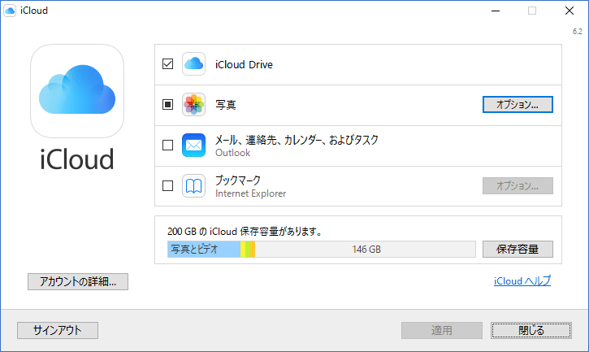589x352 pixels.
Task: Enable the メール、連絡先、カレンダー checkbox
Action: [x=168, y=146]
